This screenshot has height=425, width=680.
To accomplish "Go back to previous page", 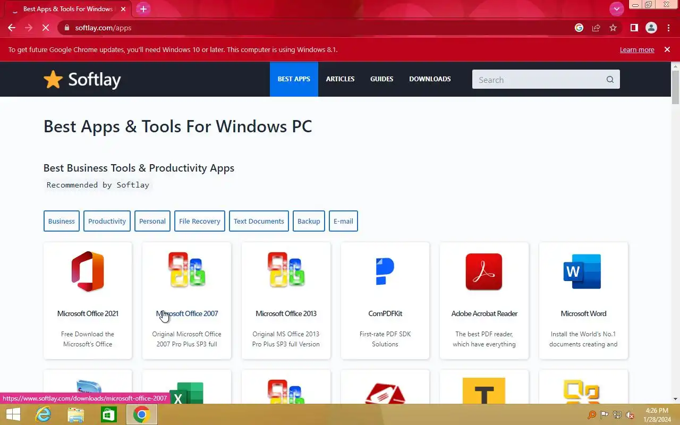I will tap(12, 28).
